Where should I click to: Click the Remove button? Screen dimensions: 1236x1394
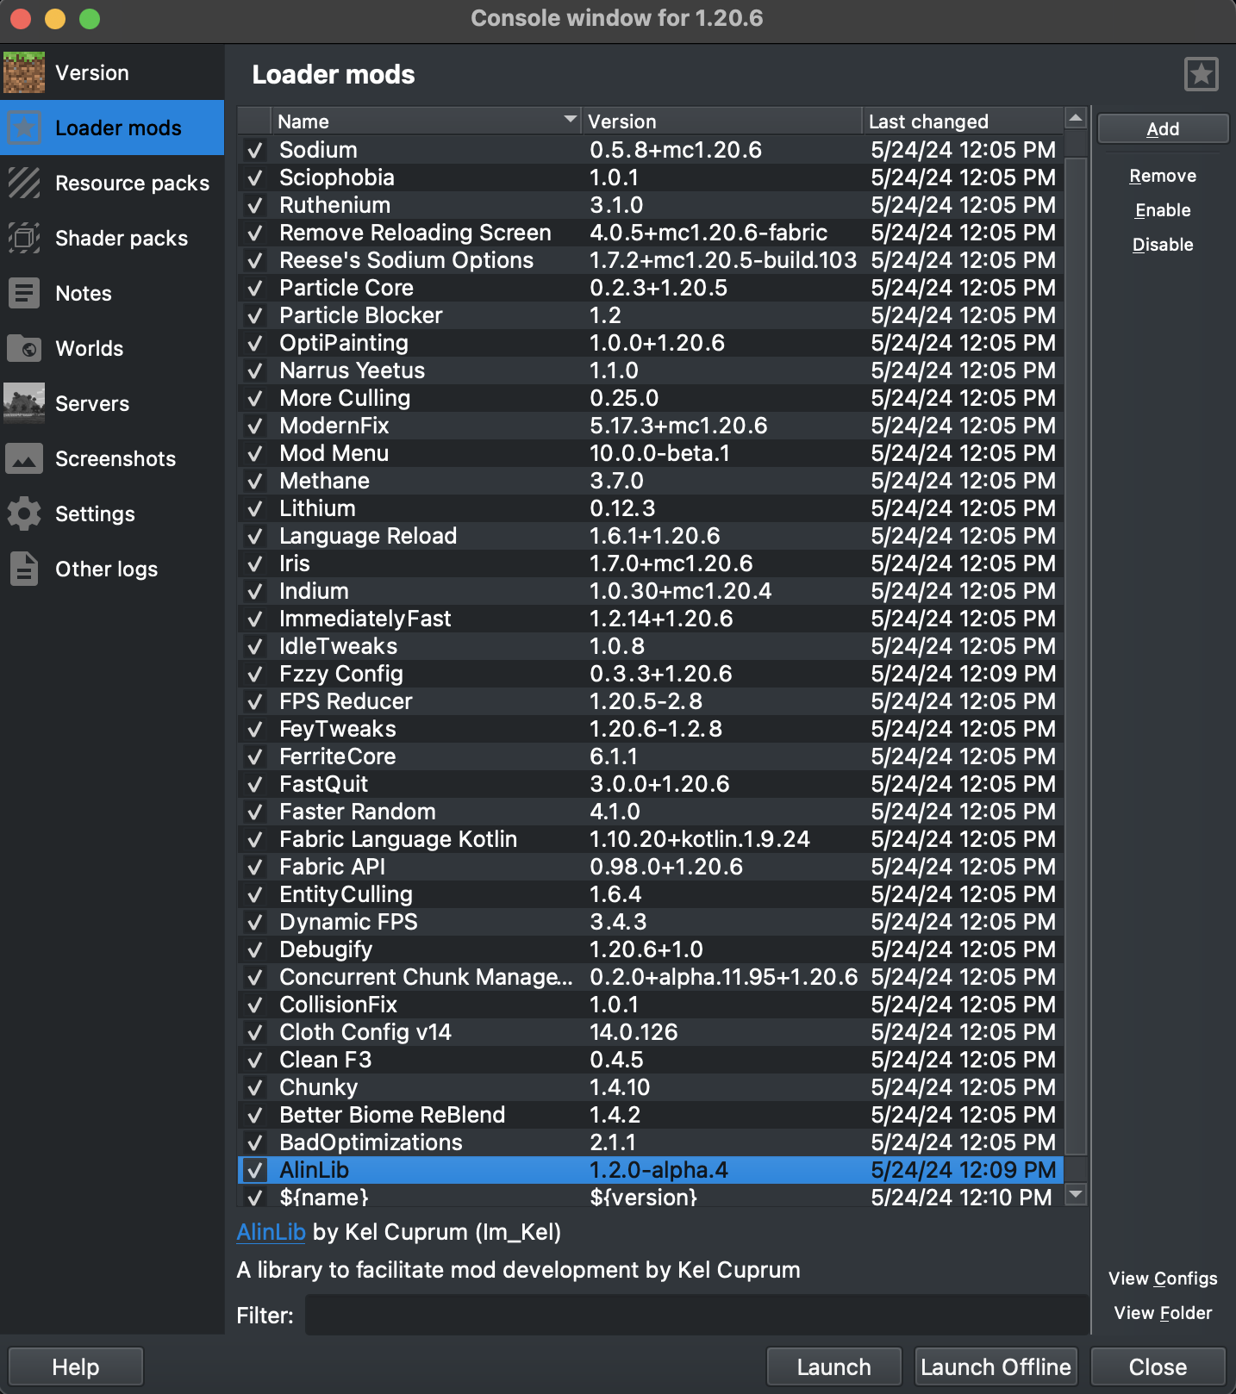tap(1163, 176)
